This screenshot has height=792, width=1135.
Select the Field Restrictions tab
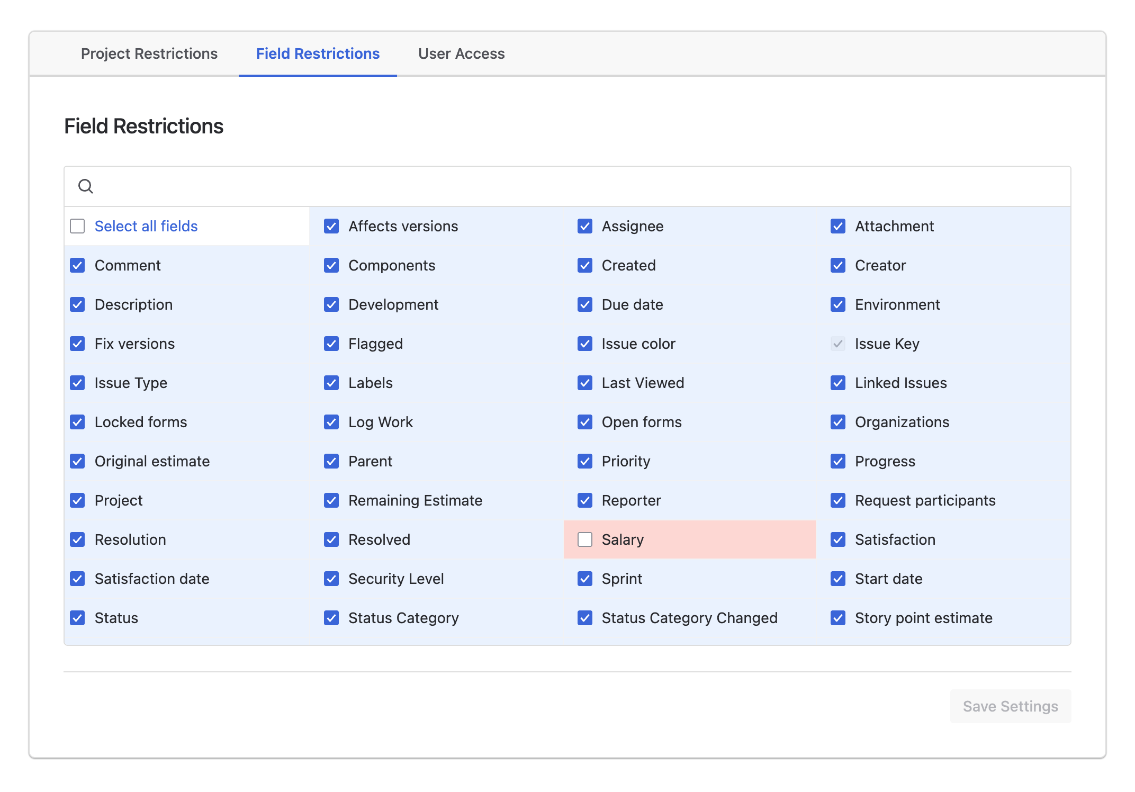point(318,53)
